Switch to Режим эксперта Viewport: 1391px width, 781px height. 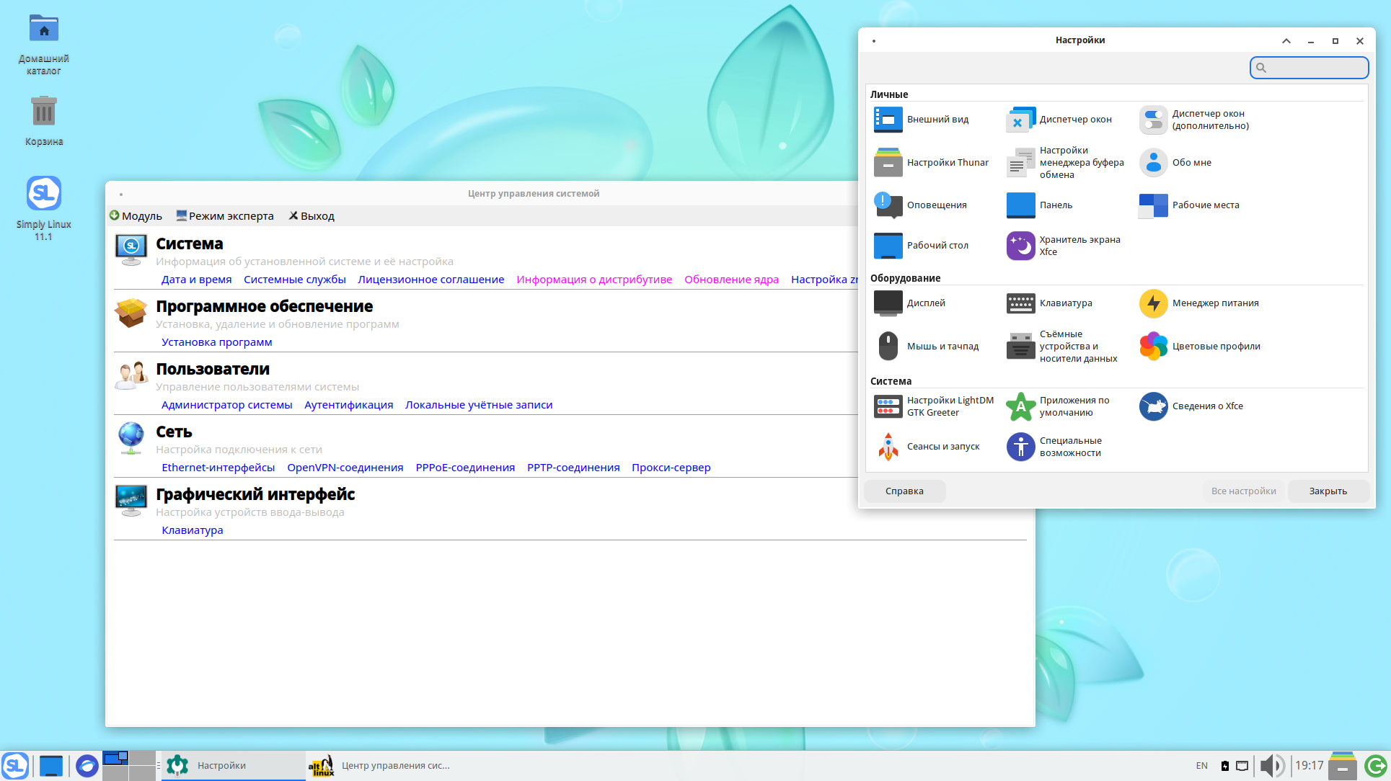(225, 216)
